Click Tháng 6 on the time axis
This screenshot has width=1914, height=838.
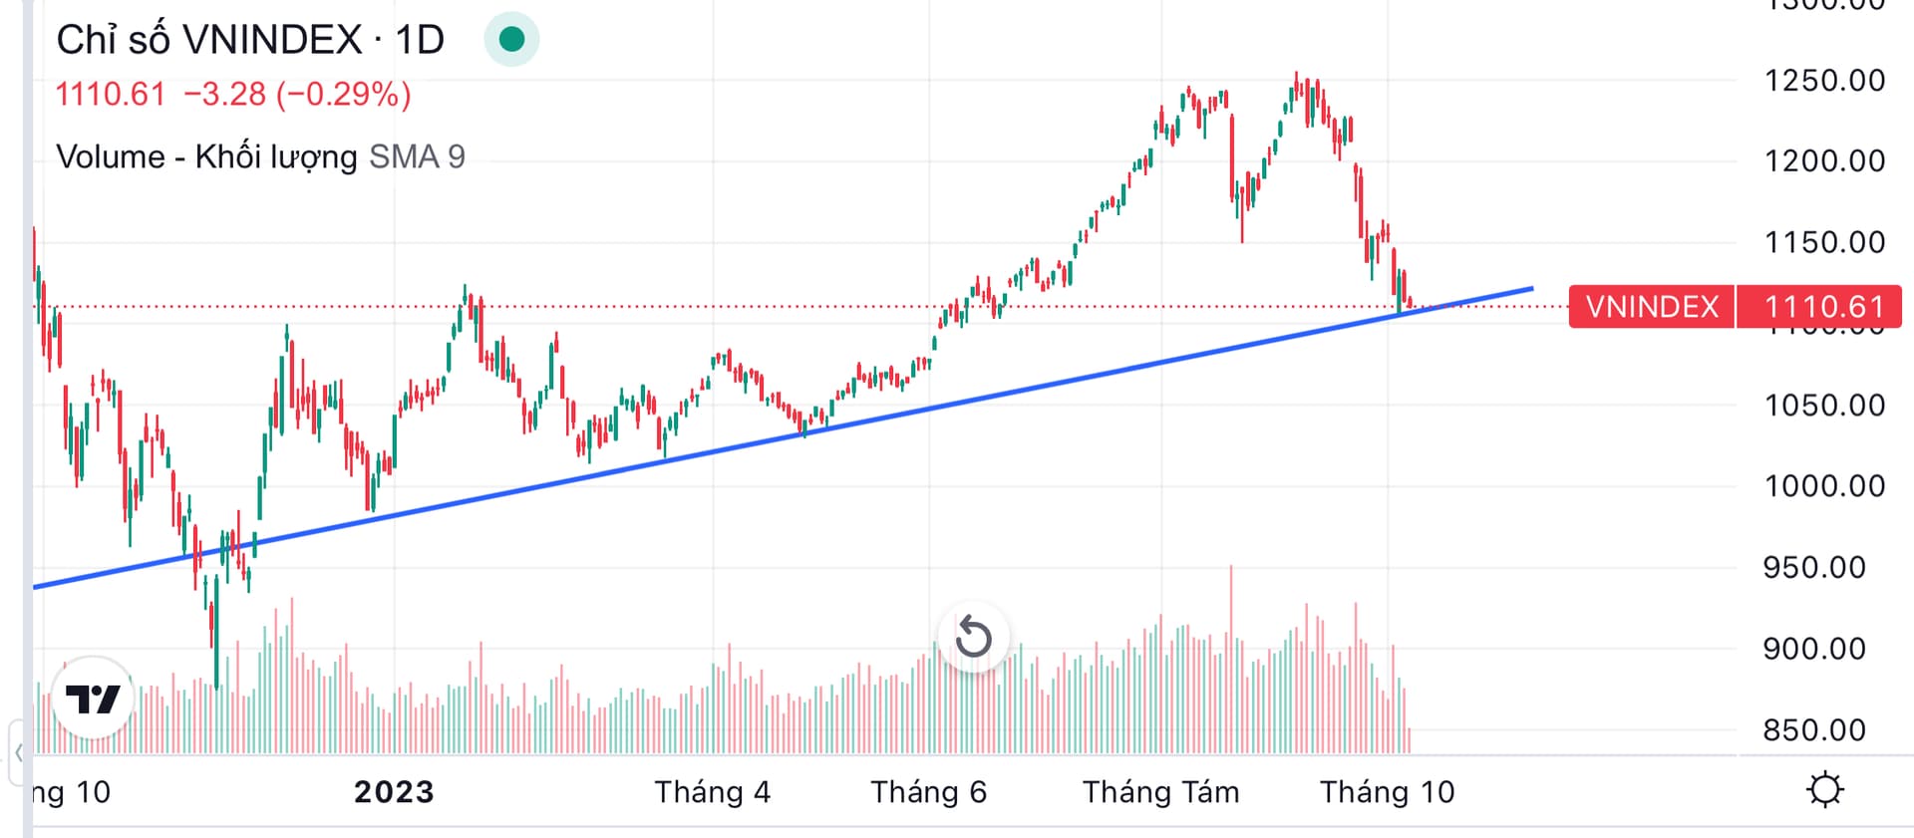(x=928, y=791)
